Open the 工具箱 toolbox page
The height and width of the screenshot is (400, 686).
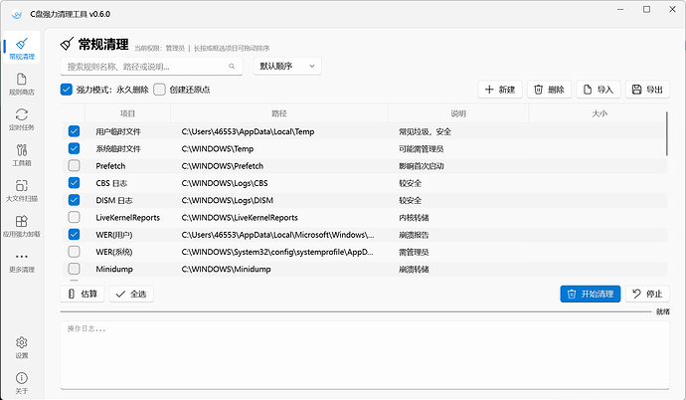(22, 155)
